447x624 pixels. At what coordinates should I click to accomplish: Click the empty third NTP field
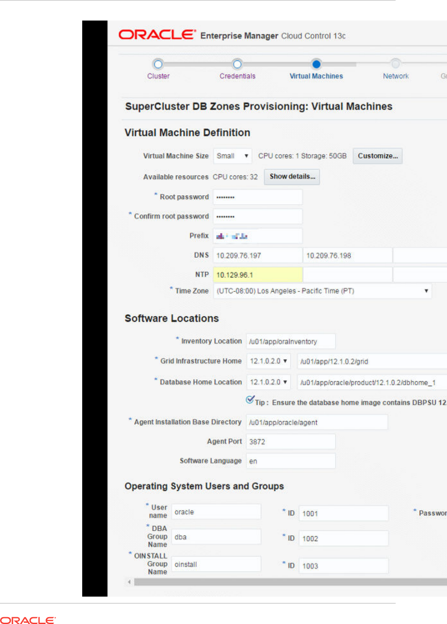tap(420, 275)
